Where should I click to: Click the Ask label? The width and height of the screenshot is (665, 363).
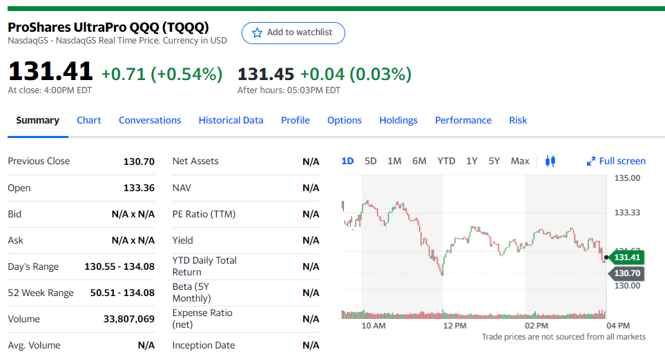15,240
